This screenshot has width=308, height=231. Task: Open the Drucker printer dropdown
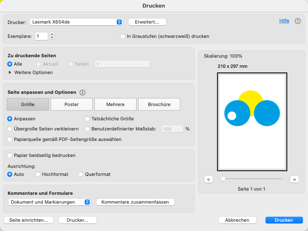[76, 22]
